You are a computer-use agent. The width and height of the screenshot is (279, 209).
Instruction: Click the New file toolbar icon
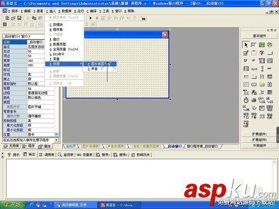click(x=7, y=18)
